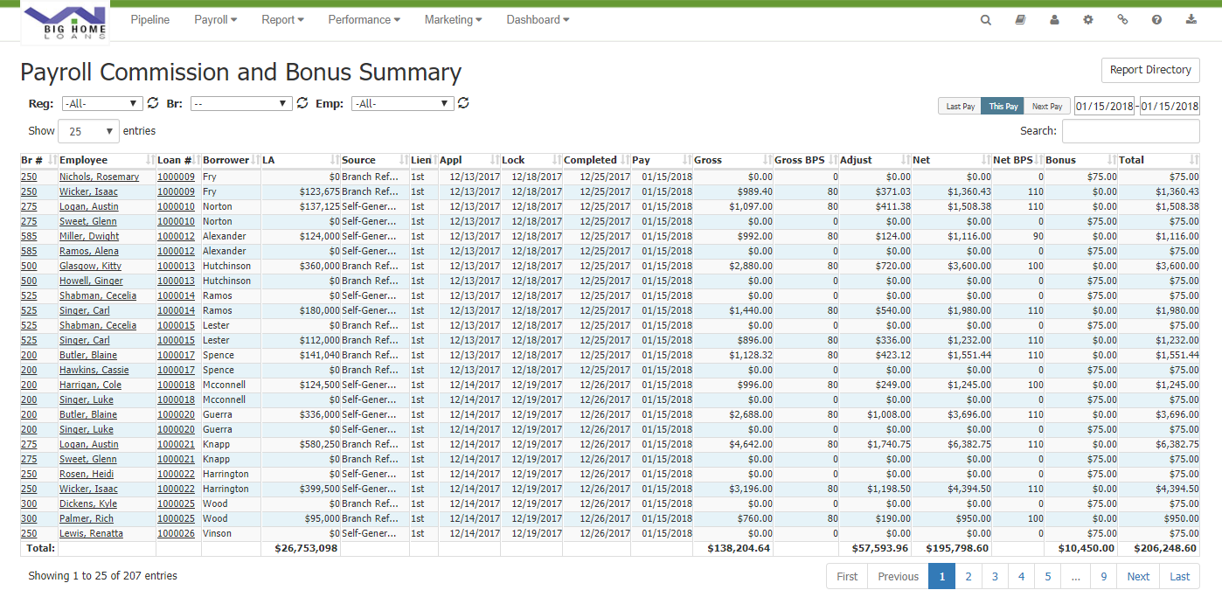This screenshot has width=1222, height=604.
Task: Sort table by Loan # column
Action: (x=178, y=160)
